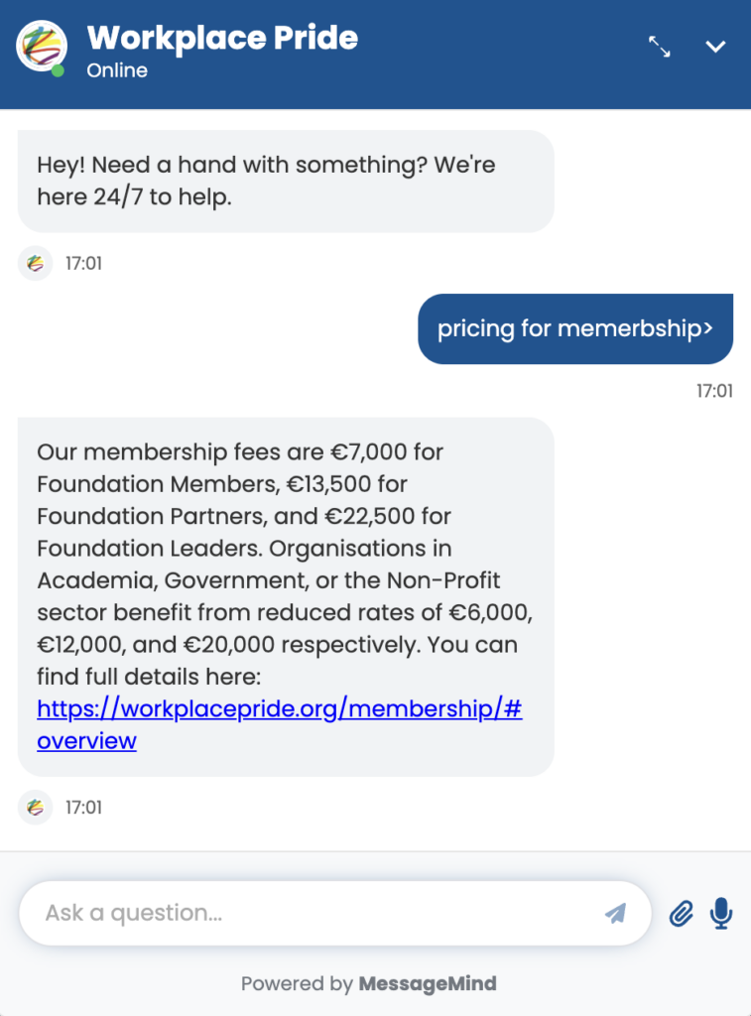Viewport: 751px width, 1016px height.
Task: Click the MessageMind link in footer
Action: (x=427, y=984)
